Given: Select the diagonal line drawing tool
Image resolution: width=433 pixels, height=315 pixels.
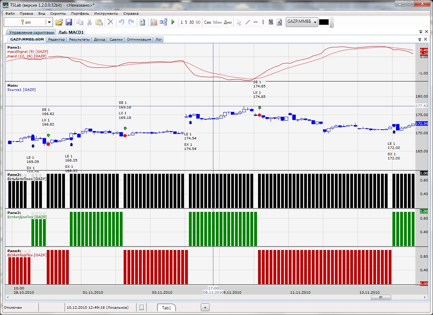Looking at the screenshot, I should point(248,22).
